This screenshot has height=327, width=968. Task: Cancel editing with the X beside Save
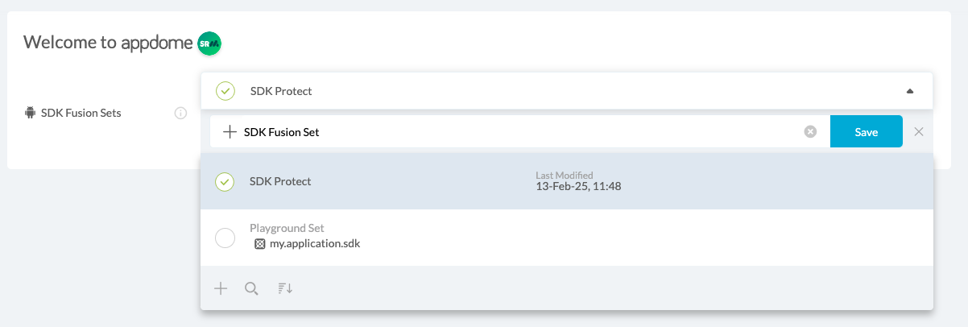[919, 132]
